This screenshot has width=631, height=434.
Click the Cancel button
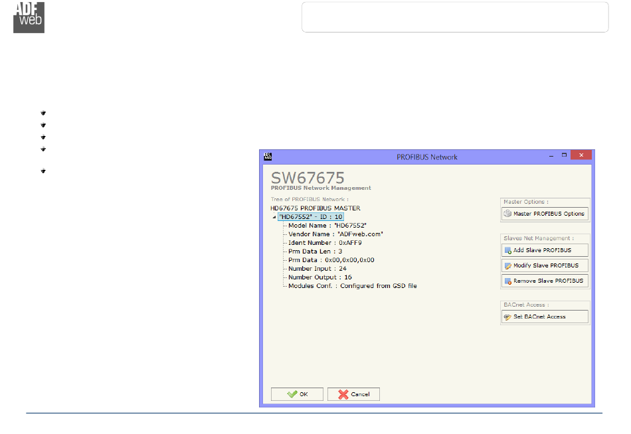(x=353, y=394)
